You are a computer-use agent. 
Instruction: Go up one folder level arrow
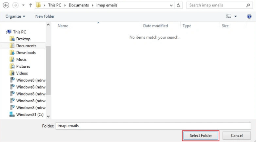[31, 5]
